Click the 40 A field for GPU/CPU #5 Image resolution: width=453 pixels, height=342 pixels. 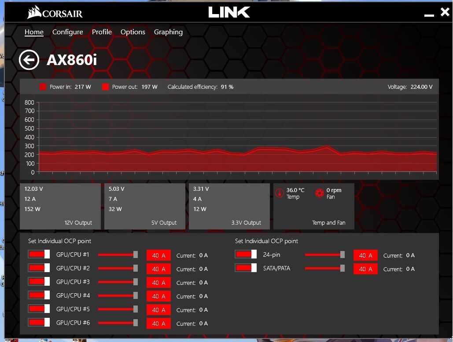tap(158, 310)
